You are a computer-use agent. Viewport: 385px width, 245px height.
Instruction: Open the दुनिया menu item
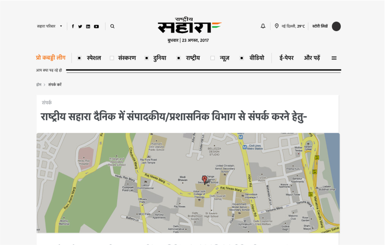click(x=160, y=58)
